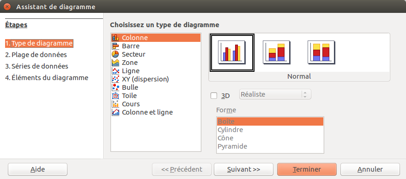Choose the Colonne et ligne icon
406x179 pixels.
click(115, 112)
